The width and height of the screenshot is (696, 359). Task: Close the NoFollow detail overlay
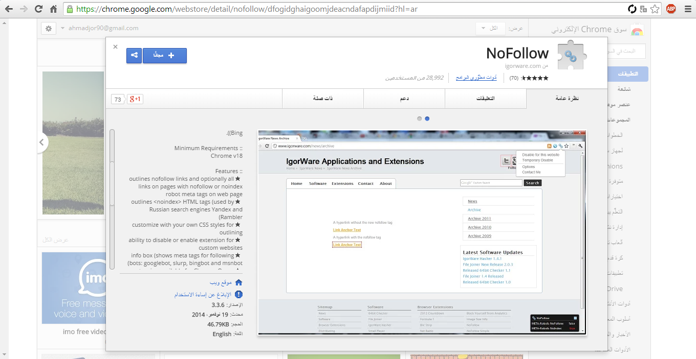(115, 46)
